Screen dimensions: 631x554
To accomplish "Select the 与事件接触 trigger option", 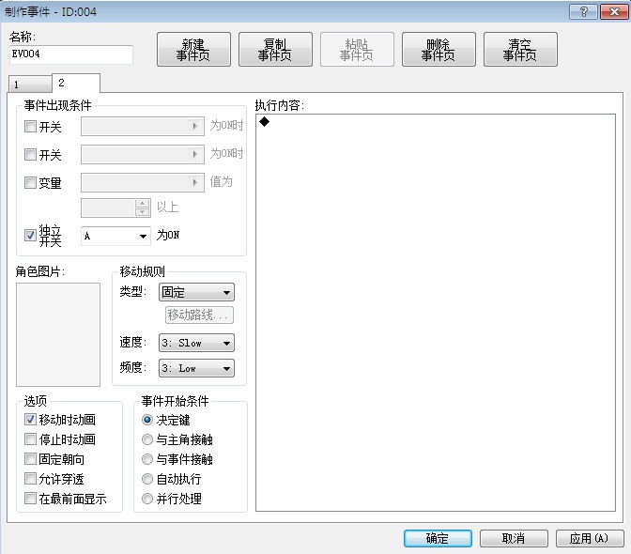I will click(x=147, y=459).
